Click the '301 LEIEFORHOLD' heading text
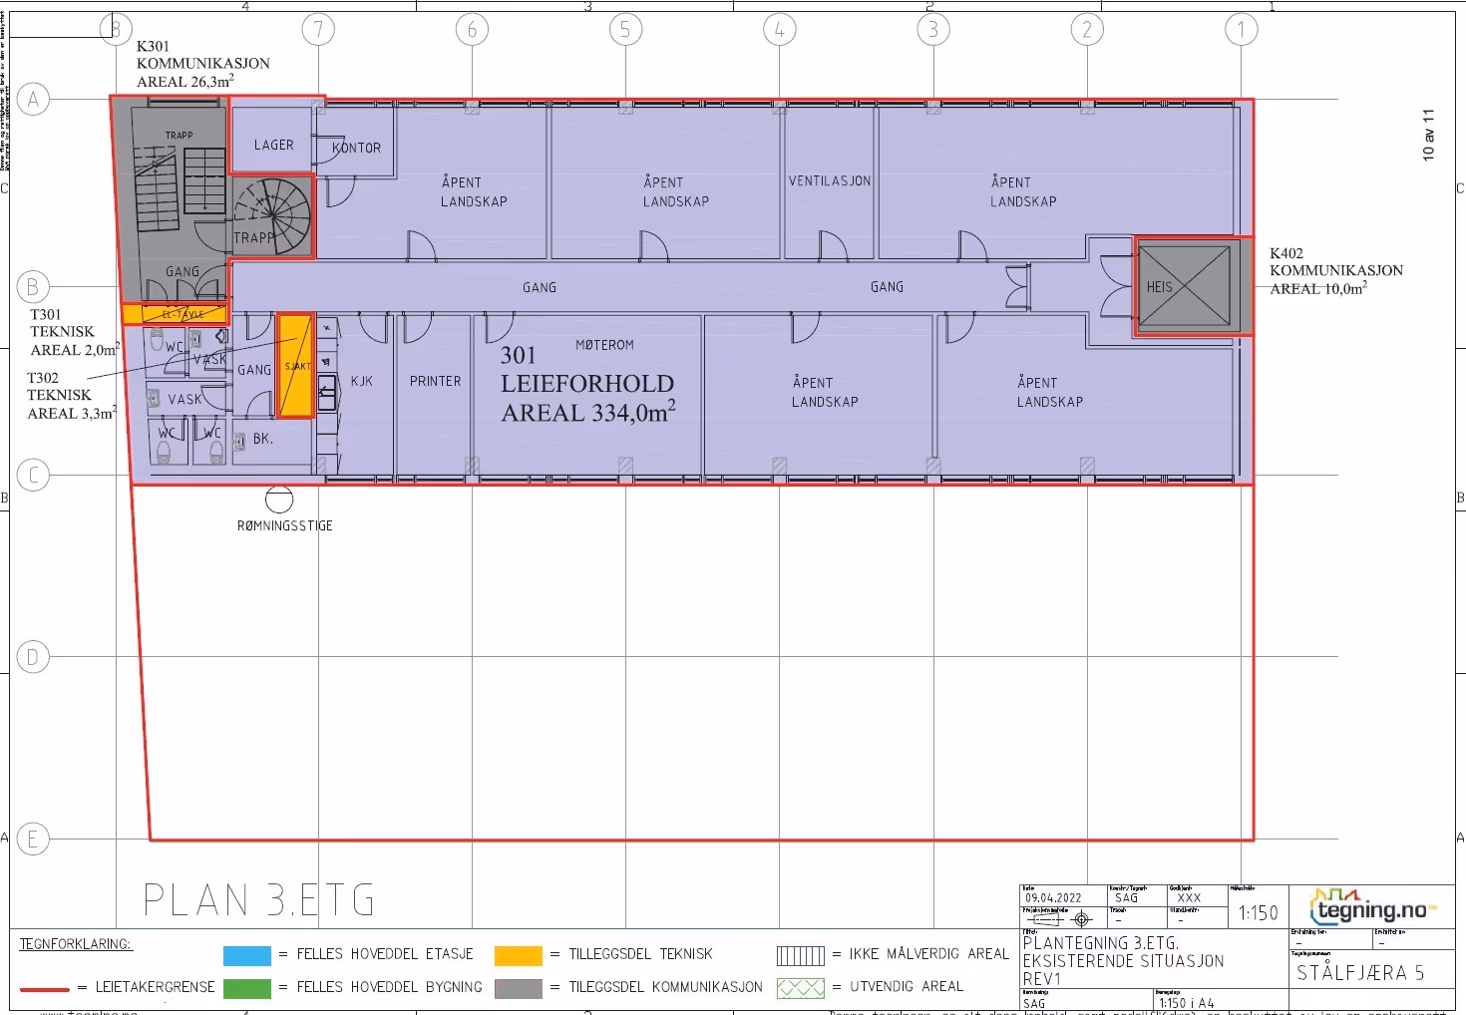This screenshot has width=1466, height=1015. 587,369
